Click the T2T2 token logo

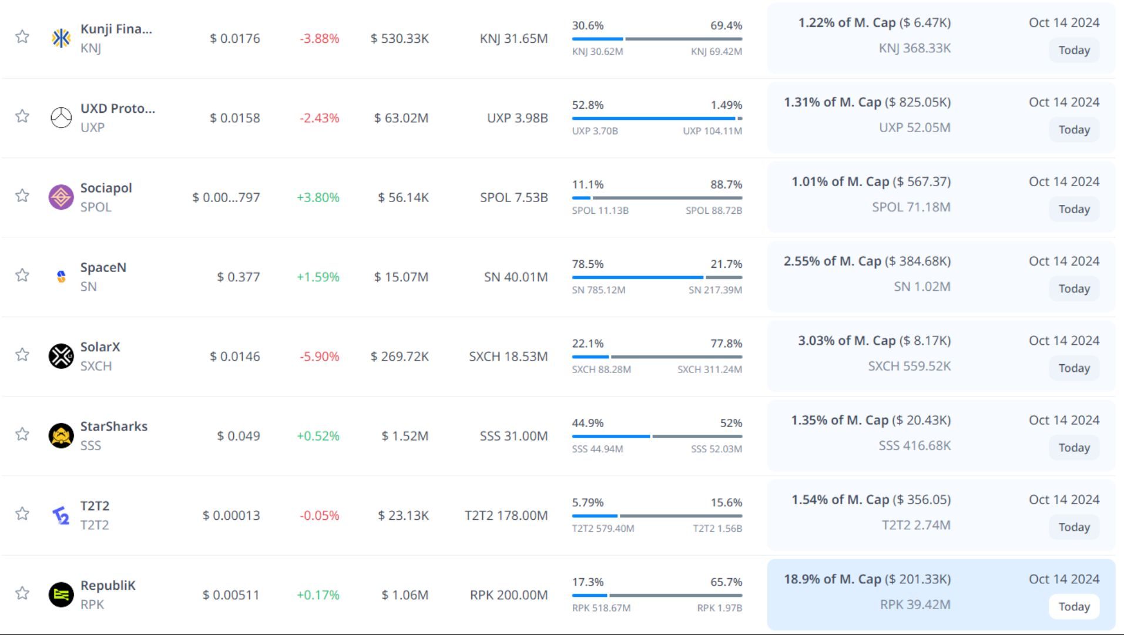point(61,515)
